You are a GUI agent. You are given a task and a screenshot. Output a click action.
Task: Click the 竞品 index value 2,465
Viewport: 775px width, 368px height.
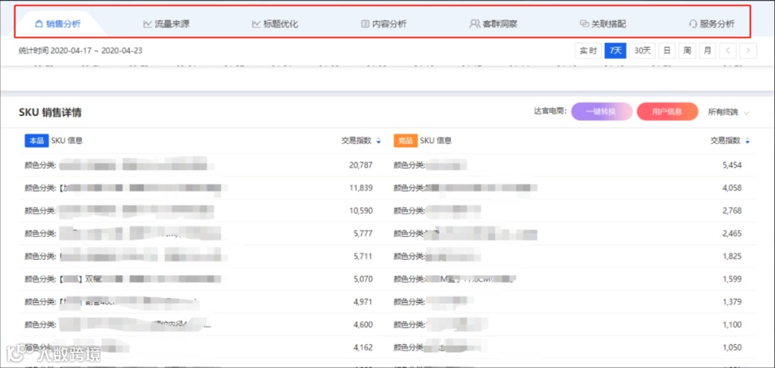pyautogui.click(x=732, y=233)
